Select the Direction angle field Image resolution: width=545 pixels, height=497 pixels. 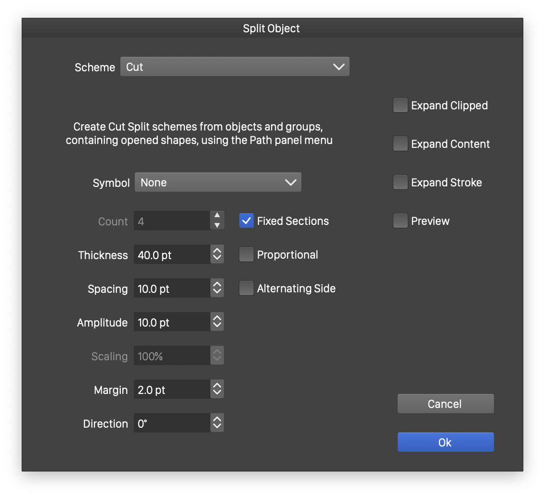[171, 423]
